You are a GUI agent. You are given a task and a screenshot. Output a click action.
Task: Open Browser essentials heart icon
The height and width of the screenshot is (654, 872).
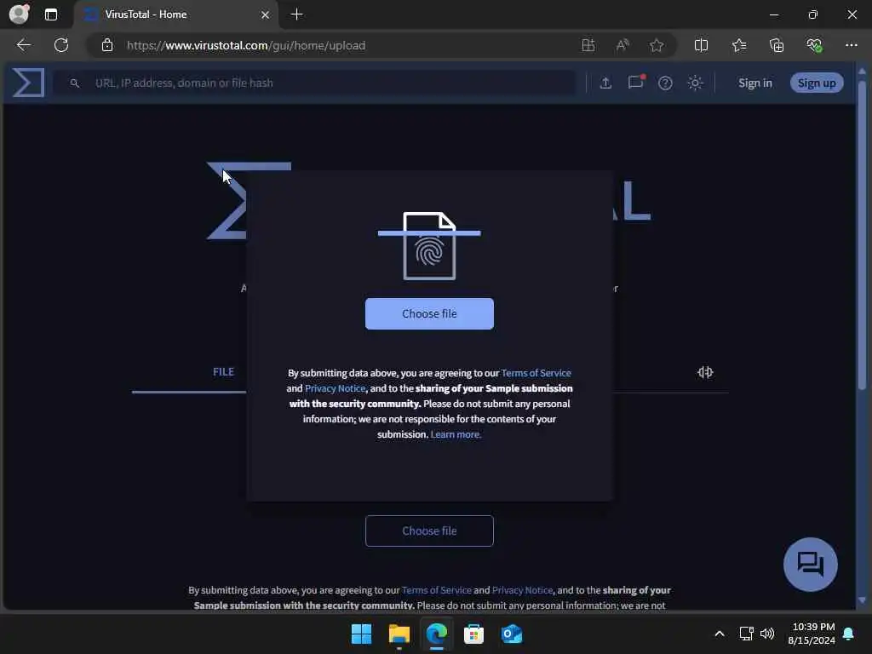click(x=814, y=45)
